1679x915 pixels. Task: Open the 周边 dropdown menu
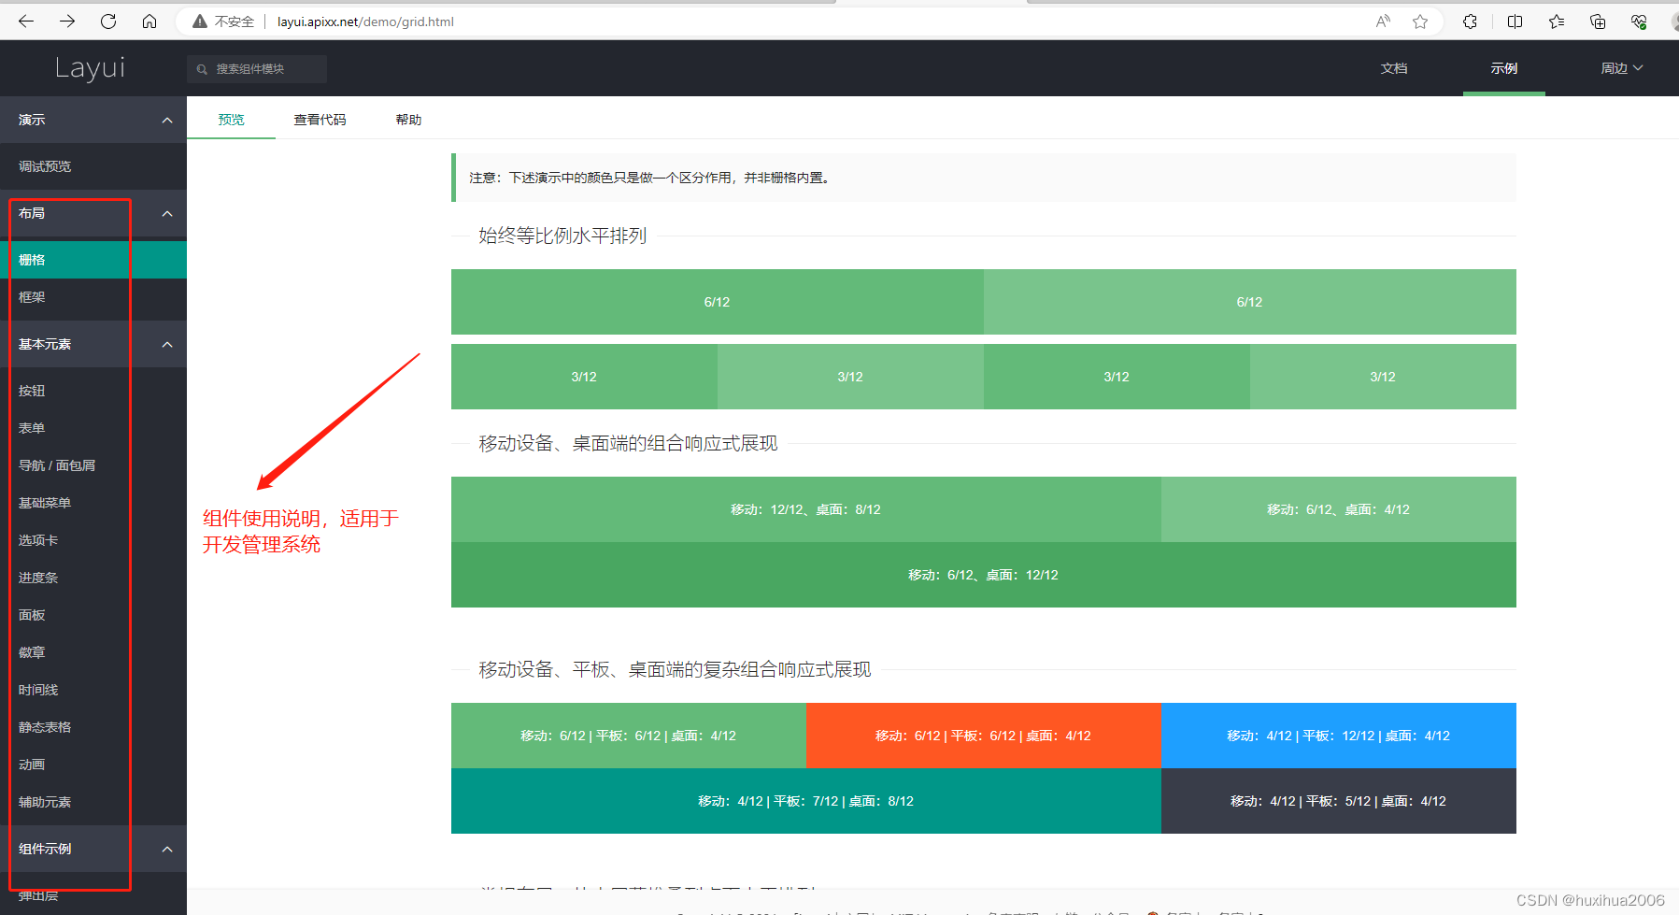point(1622,68)
